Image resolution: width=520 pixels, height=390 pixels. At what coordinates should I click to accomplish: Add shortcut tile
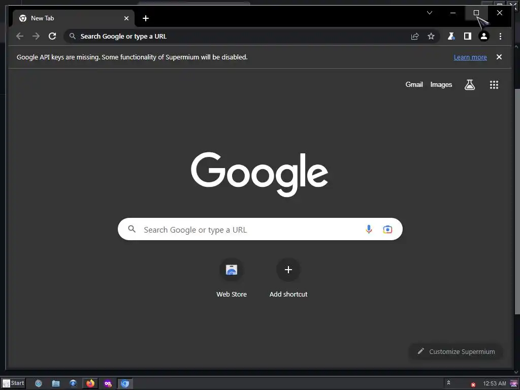288,278
